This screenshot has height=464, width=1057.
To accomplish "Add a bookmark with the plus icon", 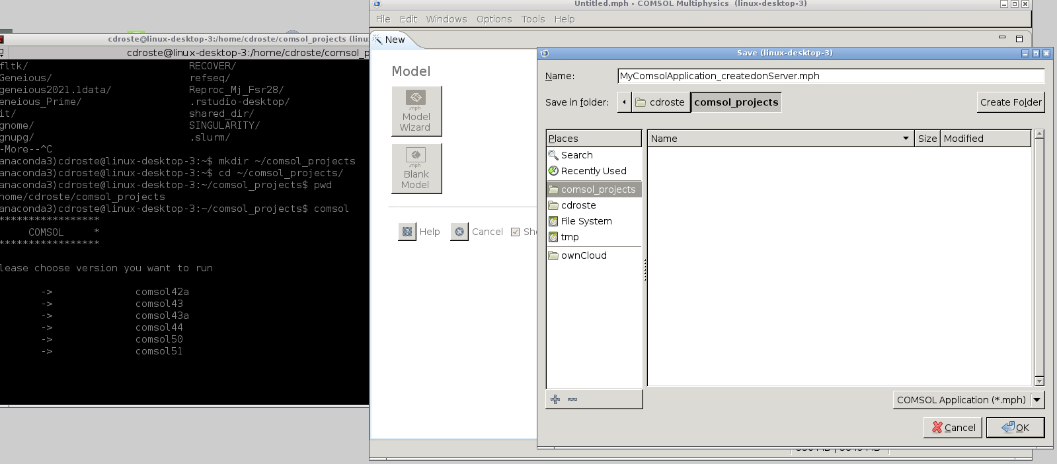I will (555, 399).
